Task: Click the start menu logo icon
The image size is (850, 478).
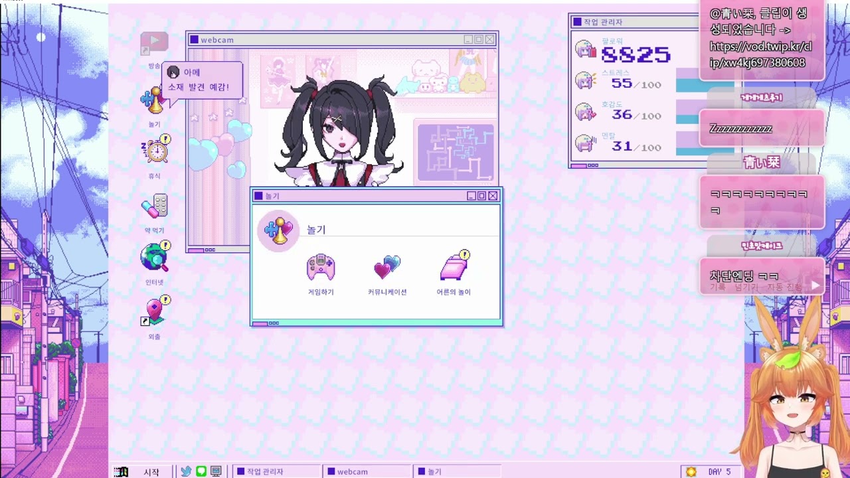Action: [x=121, y=472]
